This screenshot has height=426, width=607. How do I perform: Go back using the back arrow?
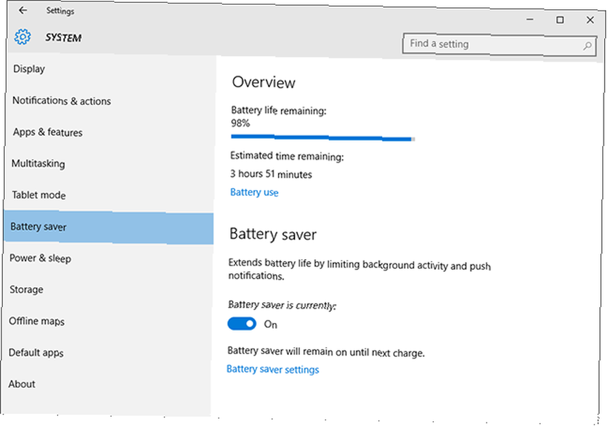(23, 10)
